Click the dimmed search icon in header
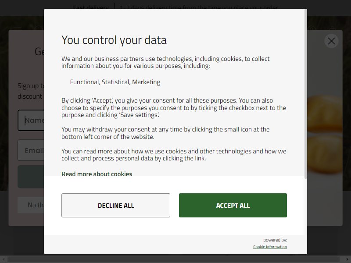The width and height of the screenshot is (351, 263). pyautogui.click(x=39, y=28)
